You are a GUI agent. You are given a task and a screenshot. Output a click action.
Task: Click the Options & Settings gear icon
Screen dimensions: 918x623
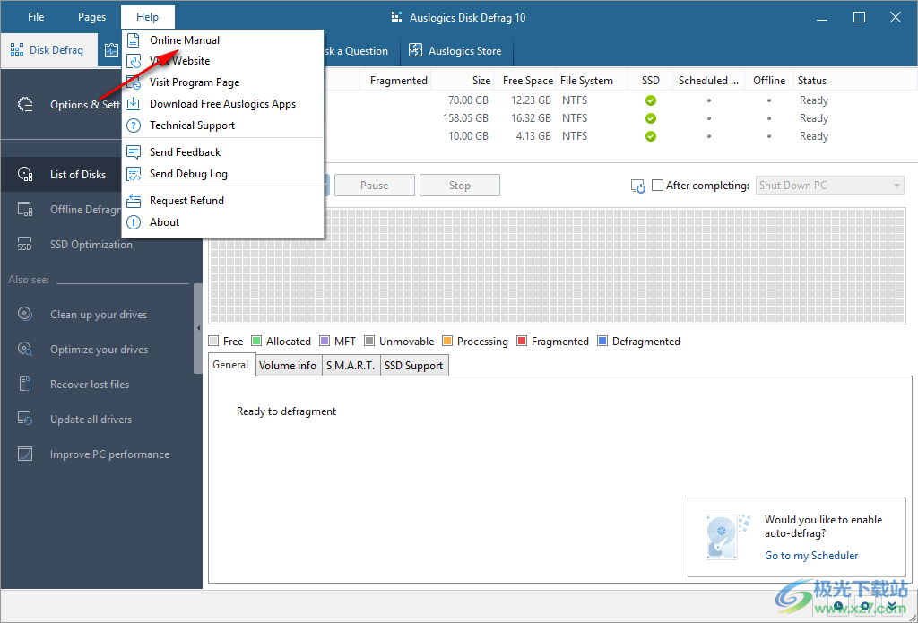25,104
